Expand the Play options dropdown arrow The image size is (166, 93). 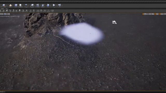(57, 6)
